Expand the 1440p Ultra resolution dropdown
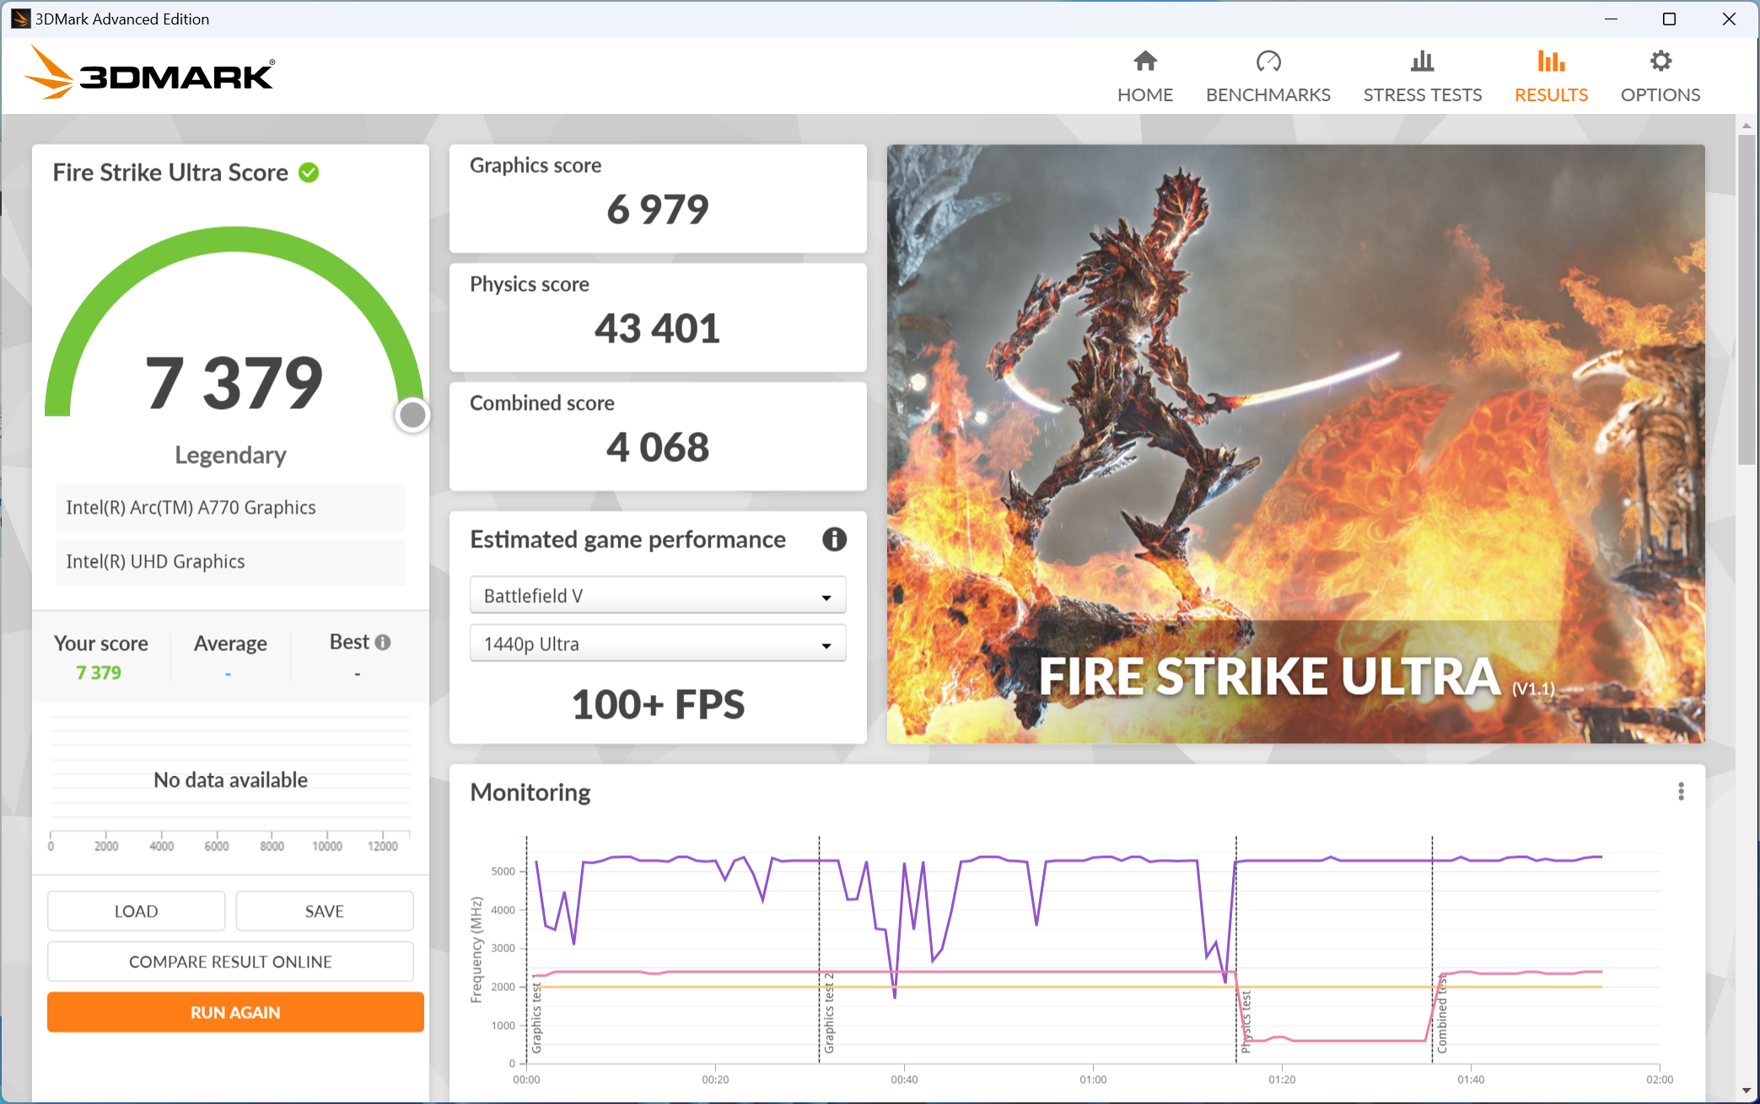 (657, 644)
